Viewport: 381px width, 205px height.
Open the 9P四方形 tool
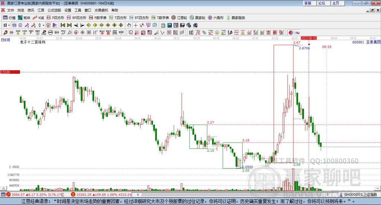(x=77, y=18)
